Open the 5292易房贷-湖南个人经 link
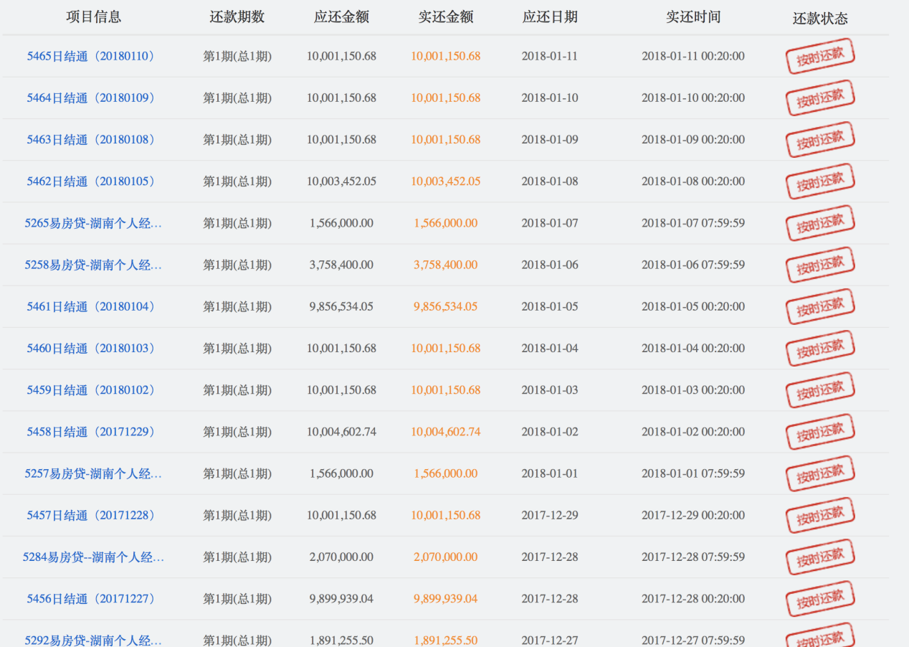This screenshot has width=909, height=647. [90, 641]
